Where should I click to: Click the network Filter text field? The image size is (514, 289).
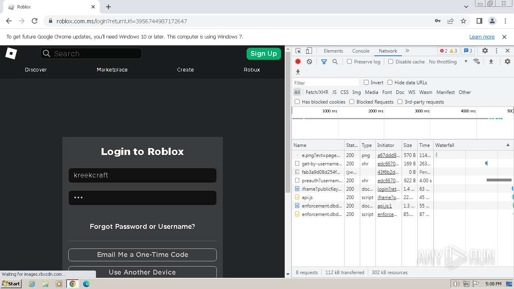pos(326,83)
